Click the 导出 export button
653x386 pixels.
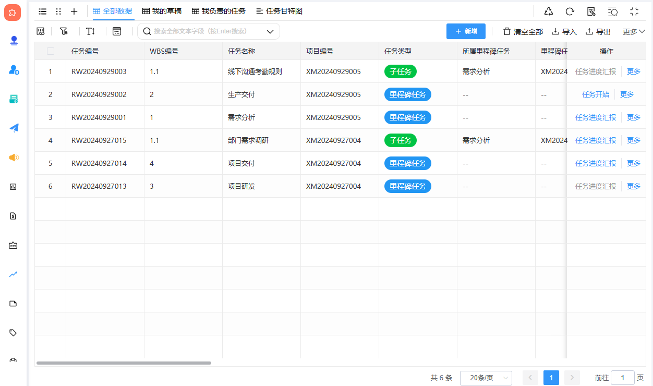[598, 32]
